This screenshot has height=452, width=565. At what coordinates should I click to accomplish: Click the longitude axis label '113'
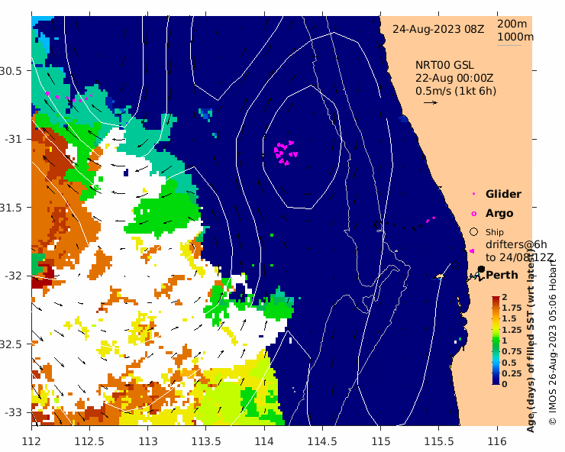coord(147,441)
